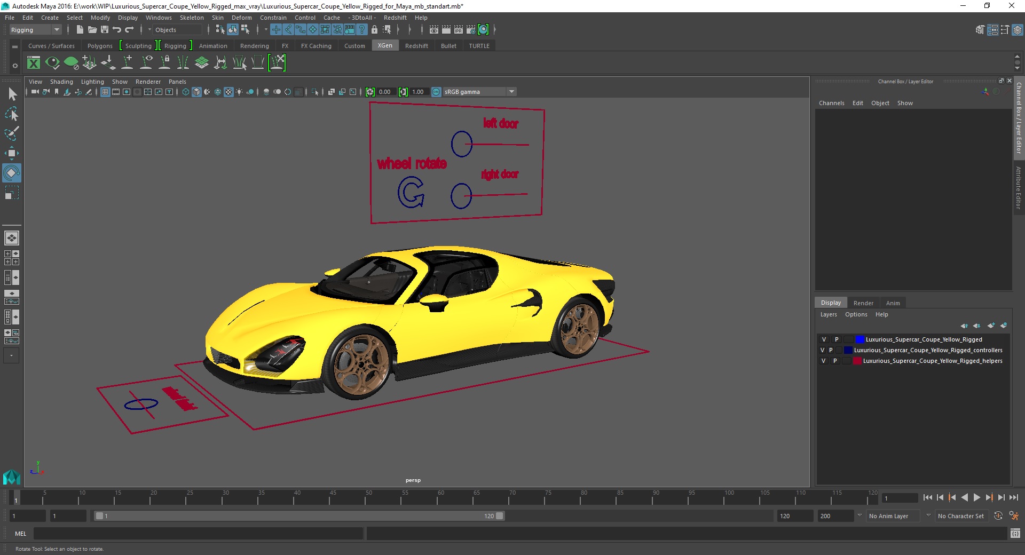This screenshot has width=1025, height=555.
Task: Go to start of playback range
Action: (928, 497)
